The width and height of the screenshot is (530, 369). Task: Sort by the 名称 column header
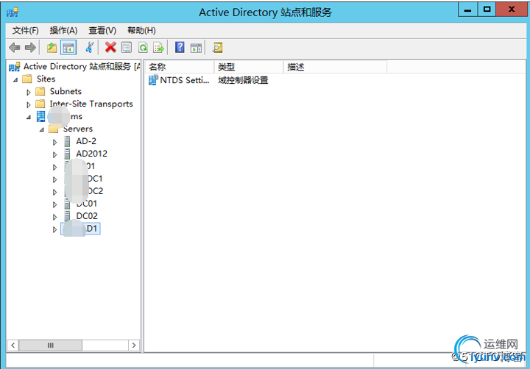(x=180, y=67)
